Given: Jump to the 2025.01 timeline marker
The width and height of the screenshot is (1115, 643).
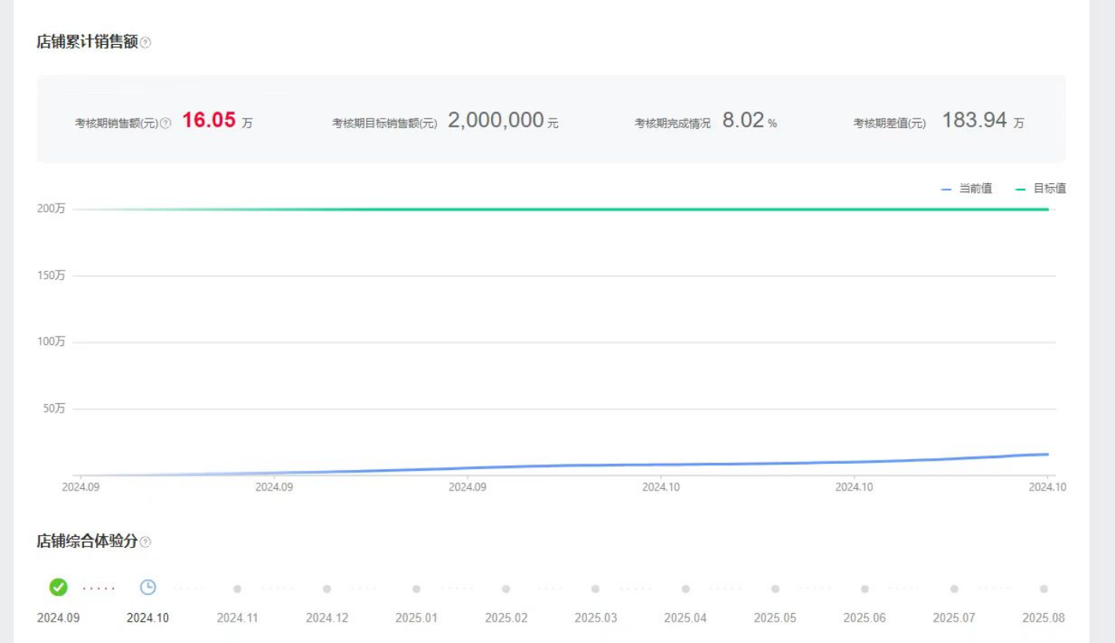Looking at the screenshot, I should pos(416,589).
